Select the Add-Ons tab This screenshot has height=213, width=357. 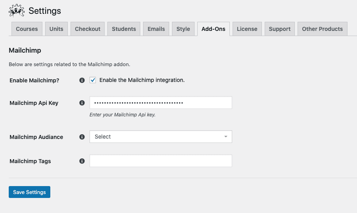pyautogui.click(x=213, y=29)
